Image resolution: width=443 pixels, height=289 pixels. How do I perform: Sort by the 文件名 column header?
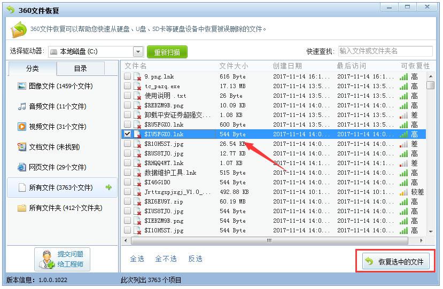coord(136,66)
